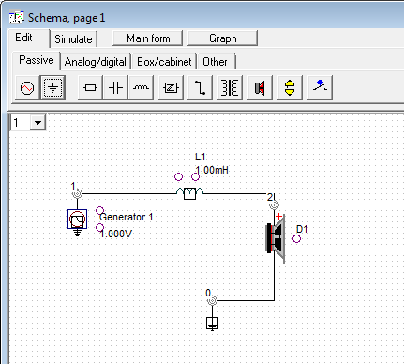Click the Graph button
The image size is (404, 364).
[x=223, y=38]
